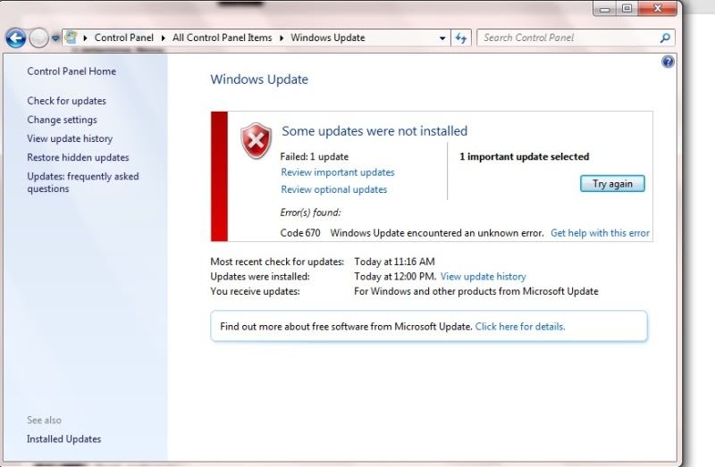Go to All Control Panel Items breadcrumb

pos(222,38)
